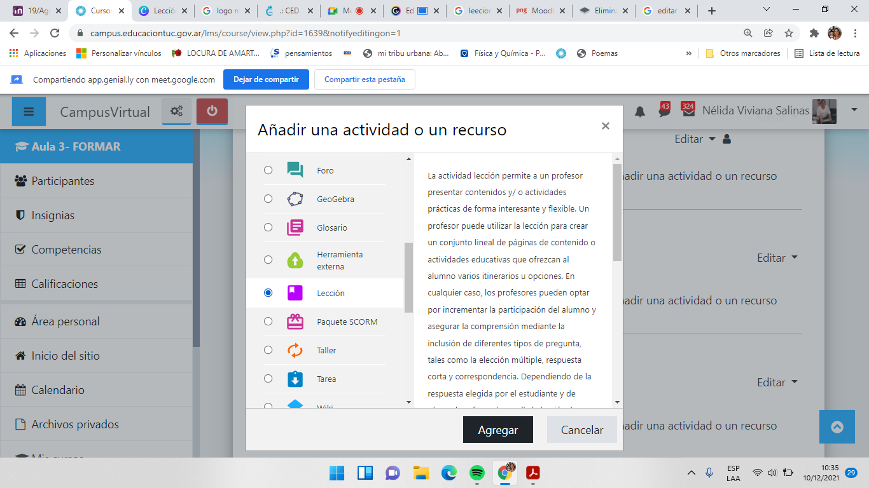Click the Glosario activity icon
The height and width of the screenshot is (488, 869).
295,227
